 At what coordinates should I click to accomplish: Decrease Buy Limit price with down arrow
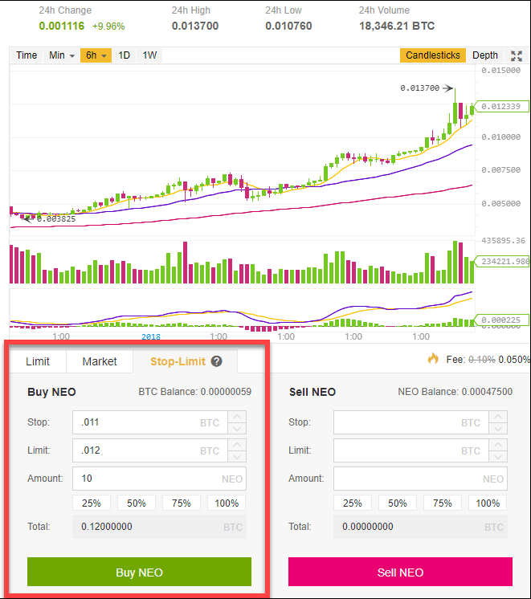(x=237, y=456)
